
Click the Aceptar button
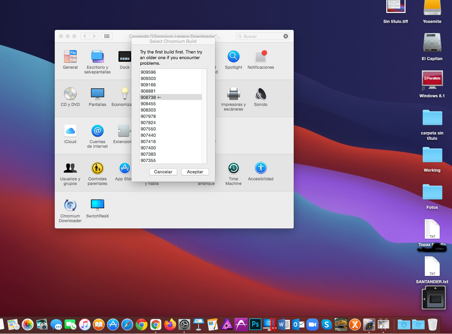coord(195,172)
